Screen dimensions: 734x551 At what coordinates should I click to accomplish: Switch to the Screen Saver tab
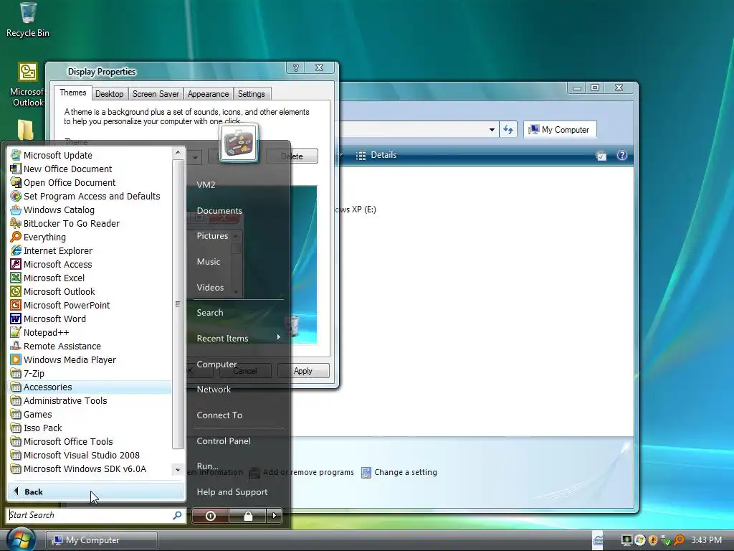pos(156,94)
